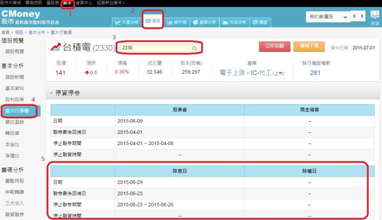This screenshot has height=220, width=382.
Task: Click the 0.36% change percentage value
Action: pyautogui.click(x=122, y=72)
